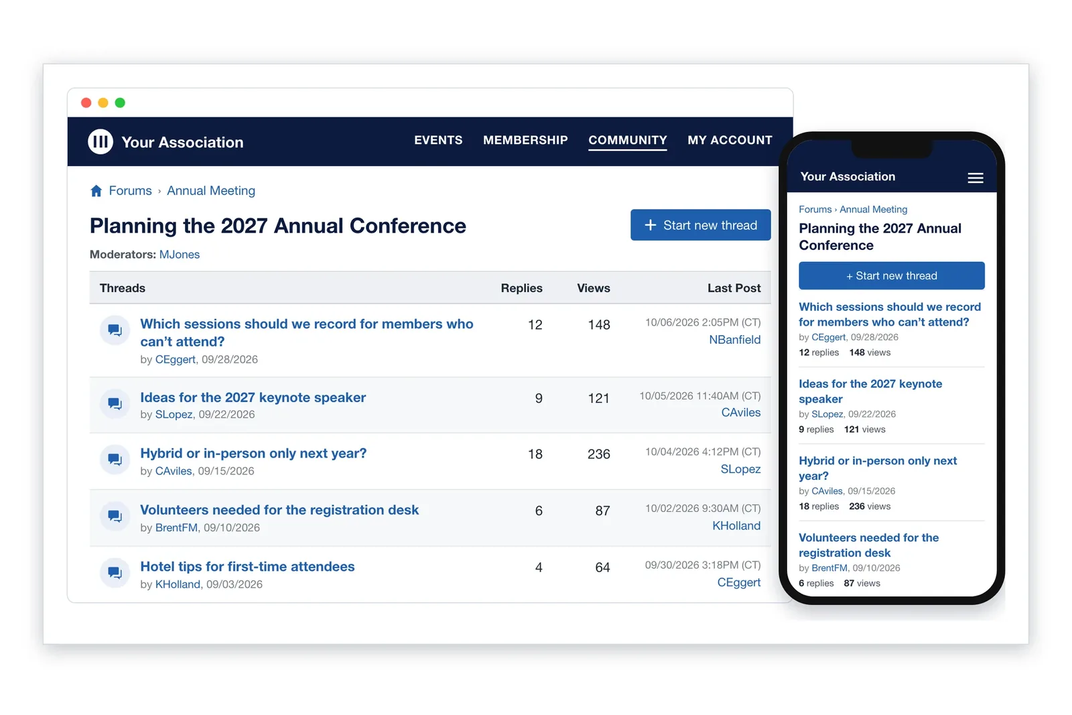
Task: Click the Last Post column header
Action: 734,288
